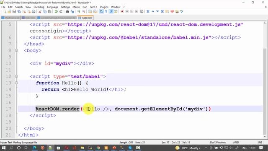Open the ? help menu
The width and height of the screenshot is (268, 151).
click(x=124, y=7)
